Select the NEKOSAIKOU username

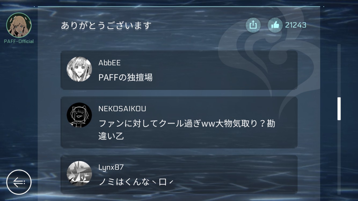point(122,109)
